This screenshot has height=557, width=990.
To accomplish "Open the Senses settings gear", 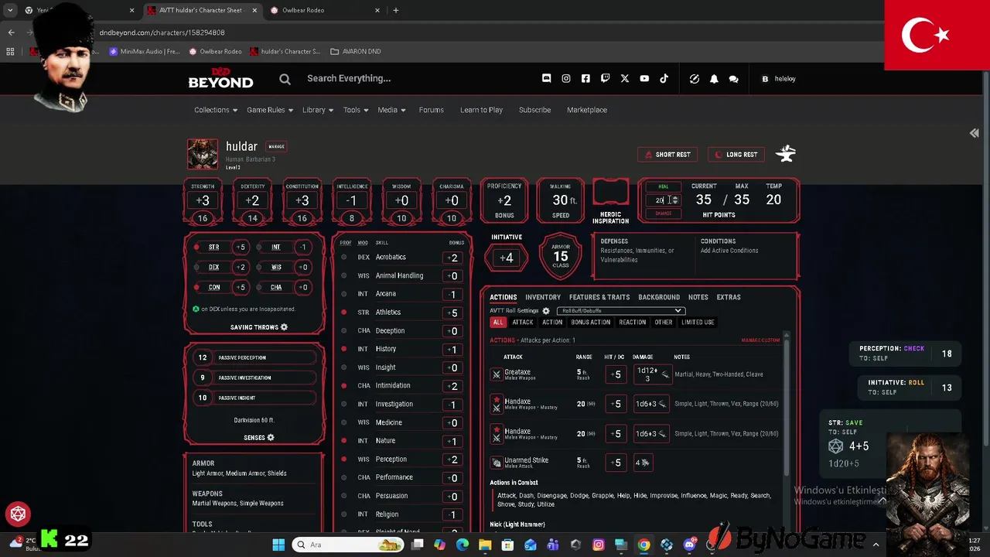I will (x=271, y=438).
